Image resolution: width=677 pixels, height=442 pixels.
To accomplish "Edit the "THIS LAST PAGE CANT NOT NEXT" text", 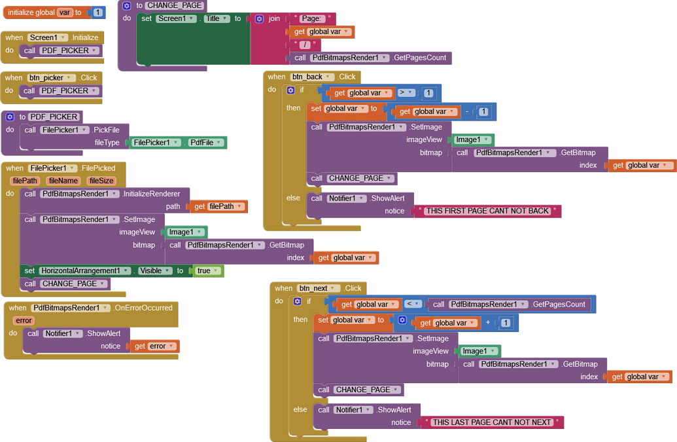I will click(492, 422).
